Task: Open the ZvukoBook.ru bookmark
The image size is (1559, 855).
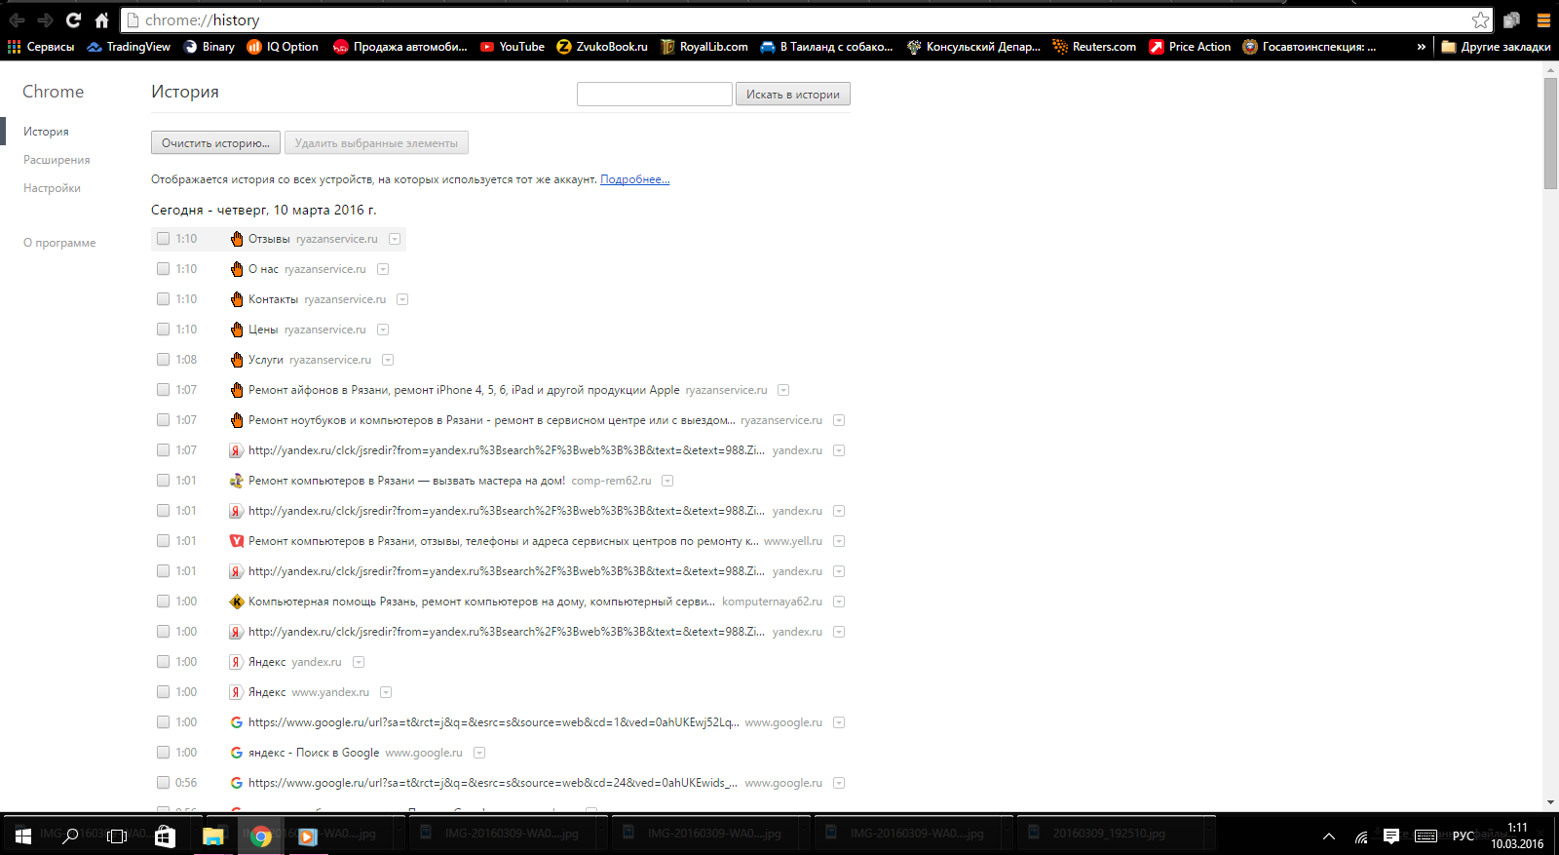Action: (602, 47)
